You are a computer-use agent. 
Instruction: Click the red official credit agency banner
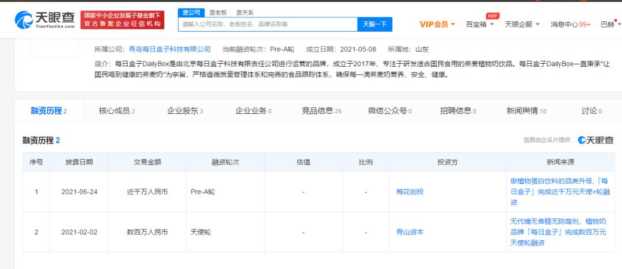122,20
